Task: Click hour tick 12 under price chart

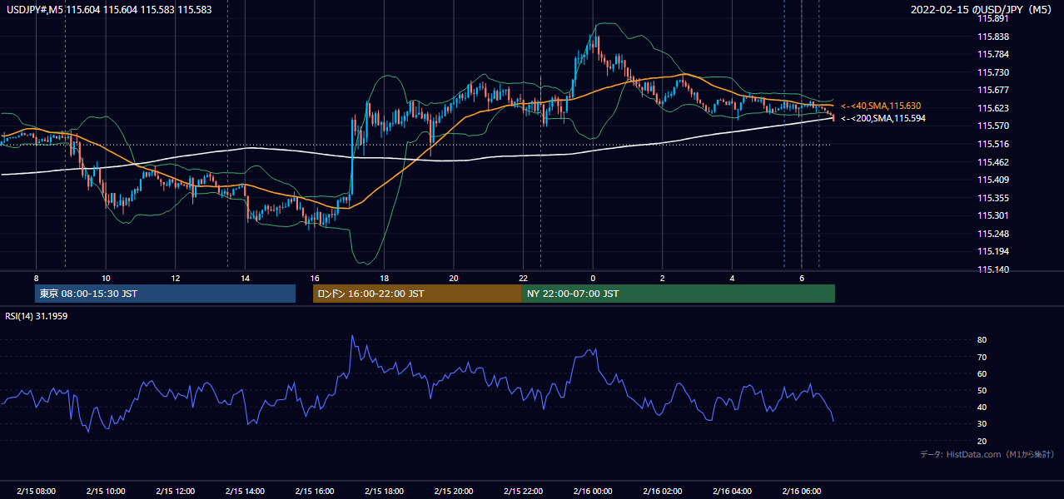Action: pos(175,278)
